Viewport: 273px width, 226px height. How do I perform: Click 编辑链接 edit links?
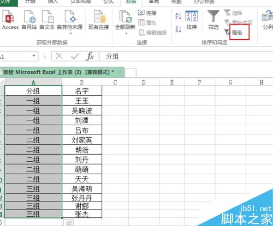point(152,33)
